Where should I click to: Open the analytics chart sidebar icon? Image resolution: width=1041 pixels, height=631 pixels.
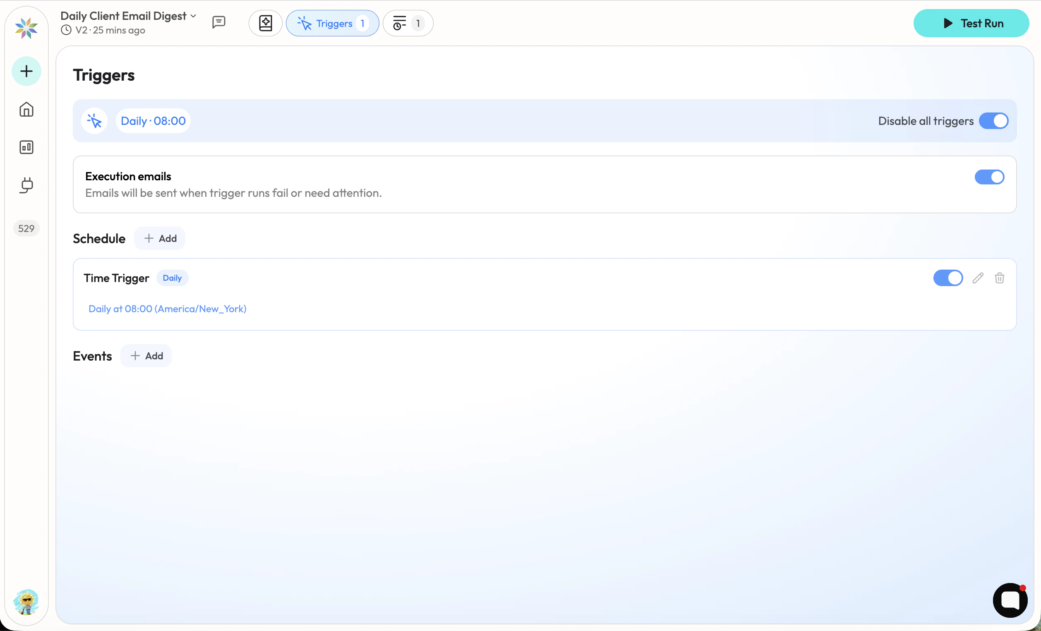coord(26,147)
